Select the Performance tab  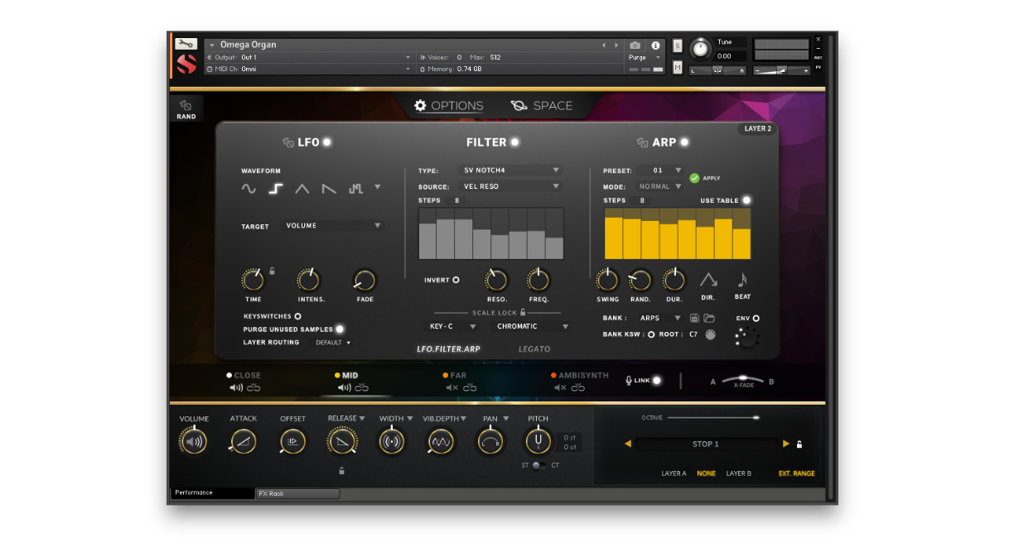click(x=212, y=492)
